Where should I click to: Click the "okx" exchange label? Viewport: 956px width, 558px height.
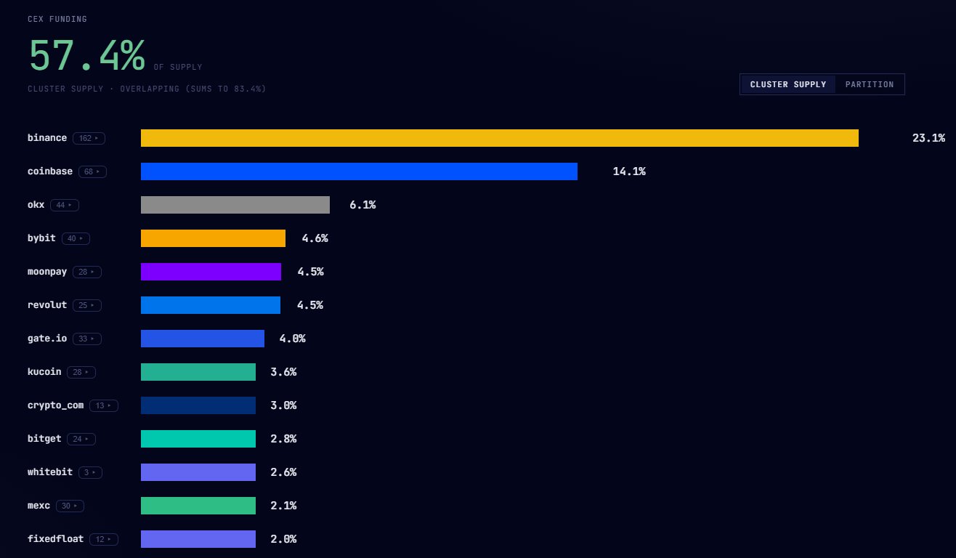(x=36, y=205)
